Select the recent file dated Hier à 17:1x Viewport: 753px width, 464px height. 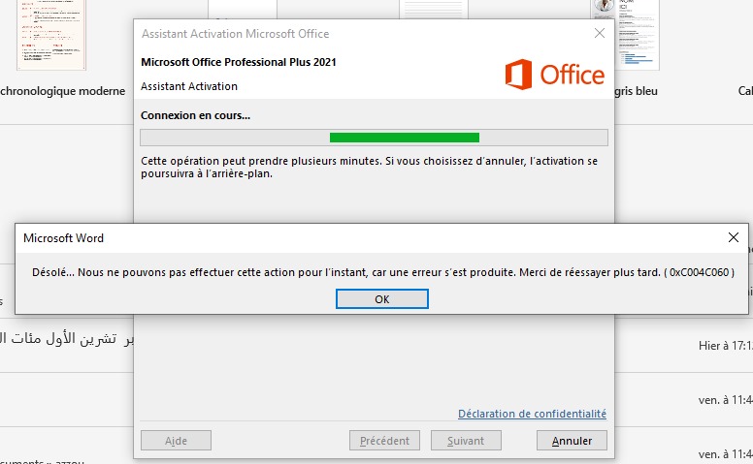(x=723, y=345)
